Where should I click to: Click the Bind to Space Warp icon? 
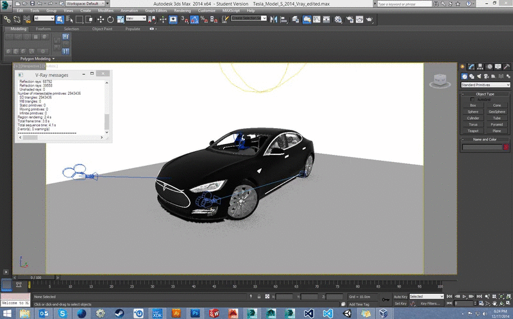point(27,19)
